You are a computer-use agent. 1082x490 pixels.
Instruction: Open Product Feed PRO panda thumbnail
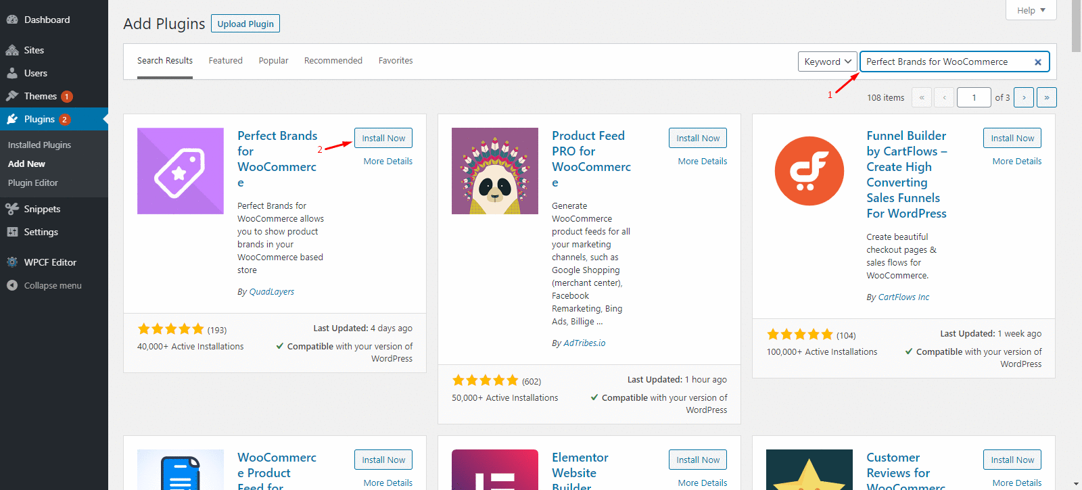[495, 171]
